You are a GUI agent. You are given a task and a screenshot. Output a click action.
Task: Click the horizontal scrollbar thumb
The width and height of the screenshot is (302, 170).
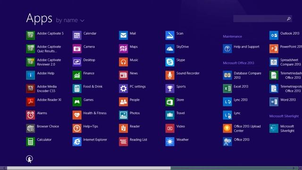[x=89, y=168]
